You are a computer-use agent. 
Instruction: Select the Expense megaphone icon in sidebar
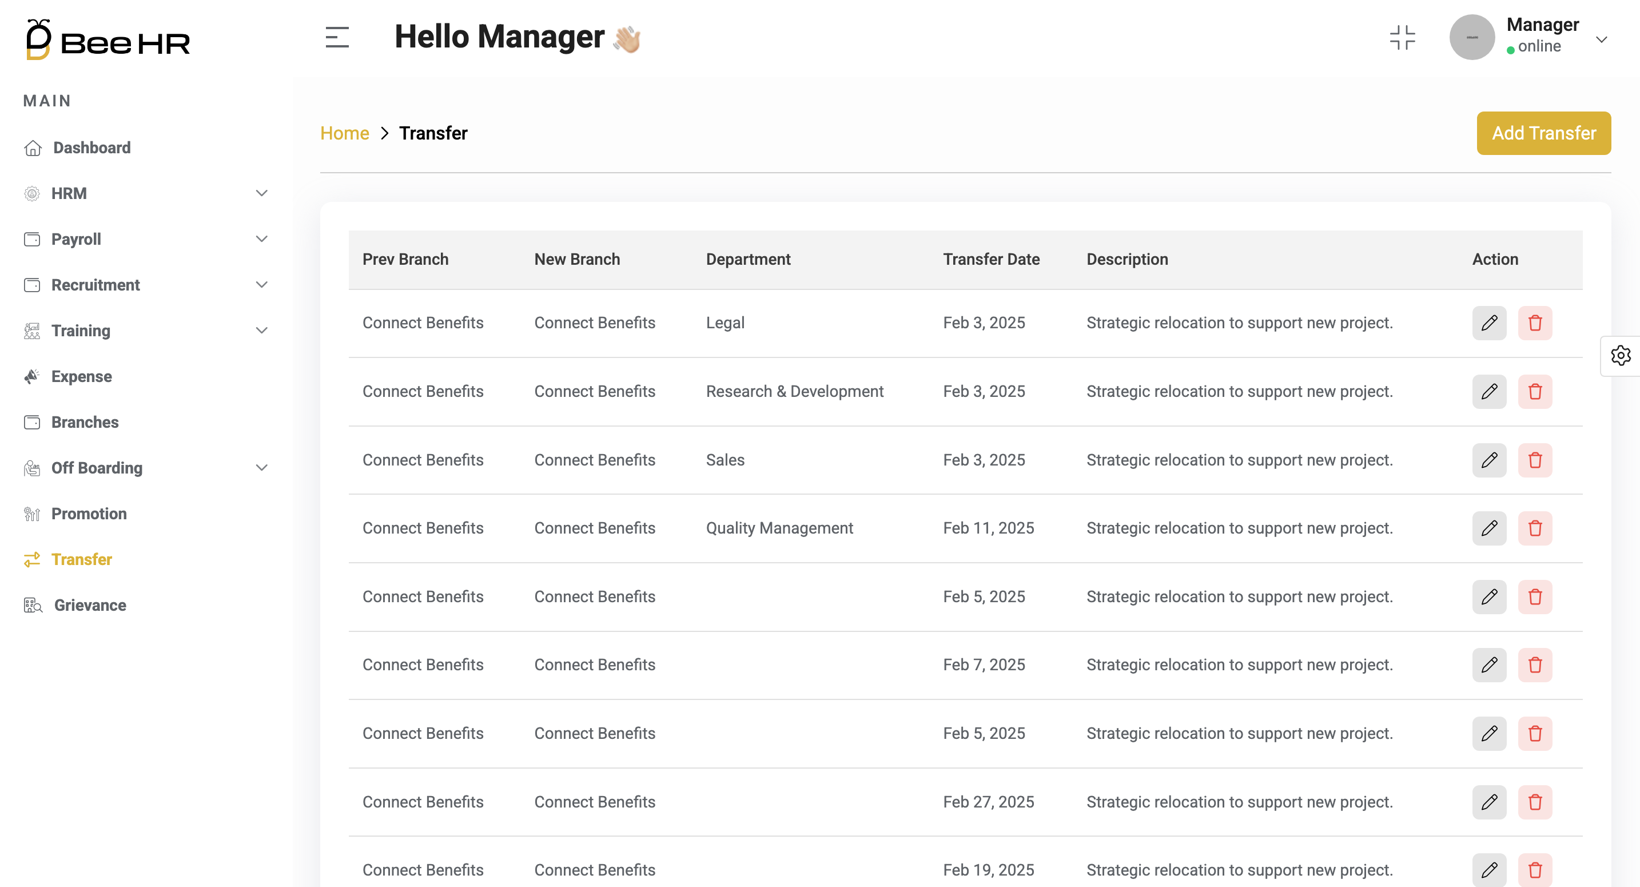tap(32, 376)
